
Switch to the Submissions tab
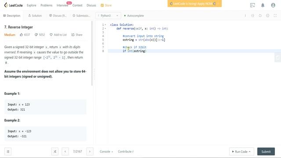81,16
